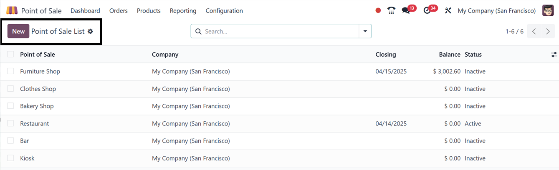The width and height of the screenshot is (559, 170).
Task: Click the Point of Sale app logo
Action: click(12, 10)
